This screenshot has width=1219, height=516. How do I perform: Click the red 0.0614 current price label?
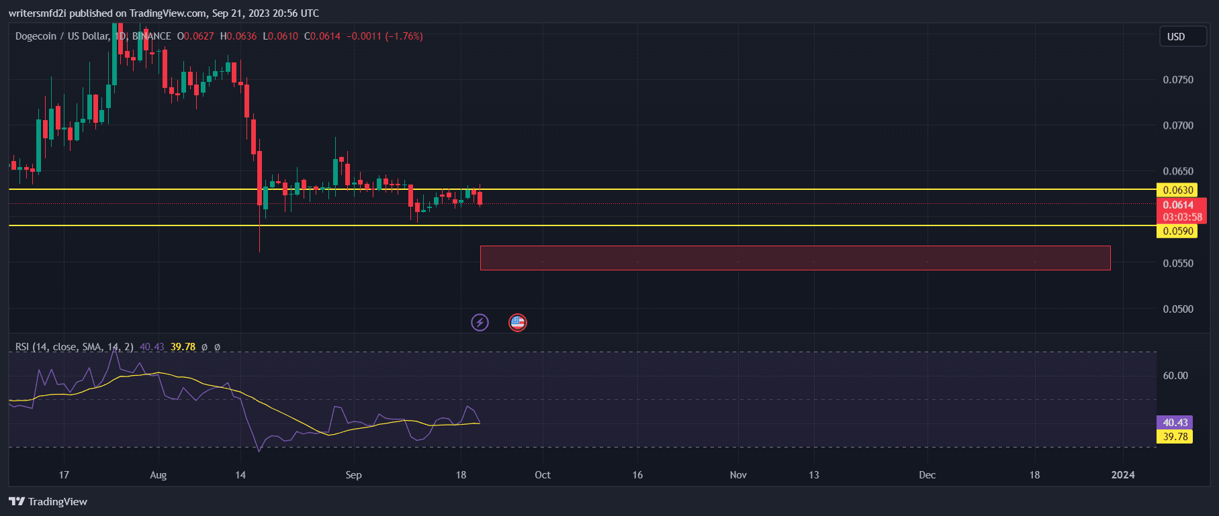(x=1181, y=211)
